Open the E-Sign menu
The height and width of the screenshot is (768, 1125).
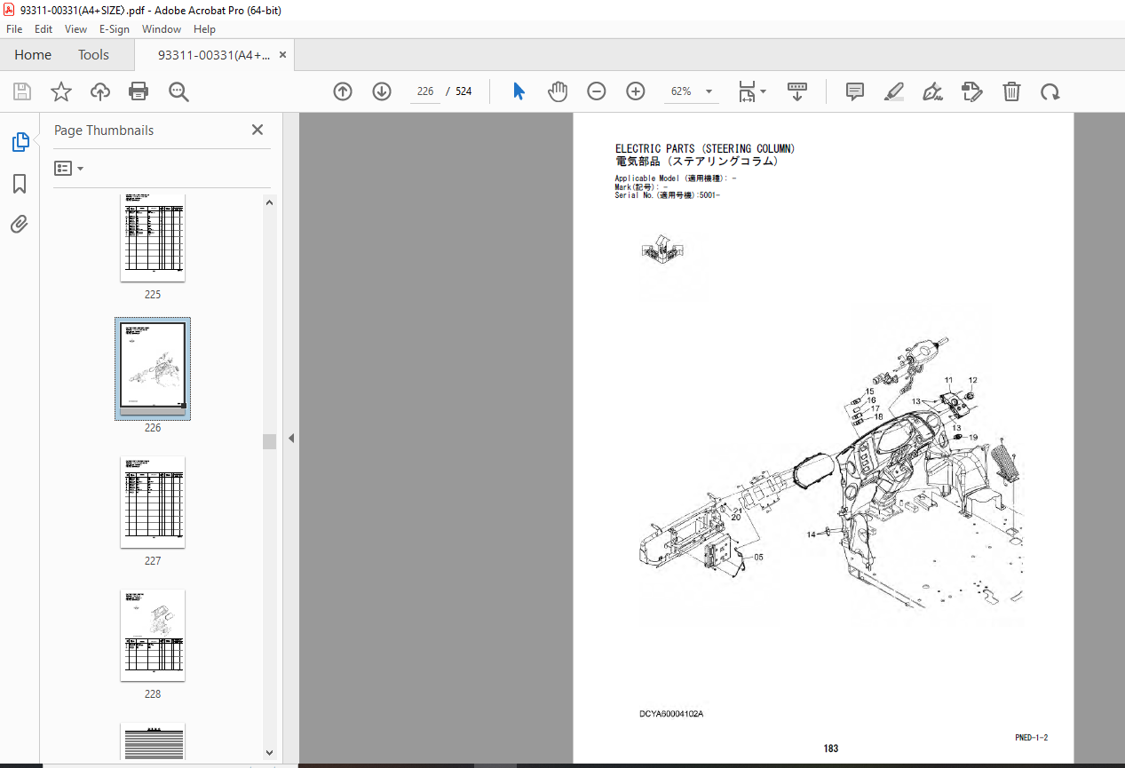coord(115,29)
